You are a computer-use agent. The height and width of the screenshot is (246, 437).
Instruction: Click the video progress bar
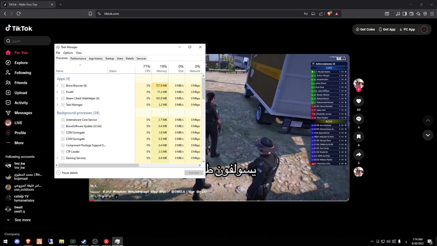[219, 201]
